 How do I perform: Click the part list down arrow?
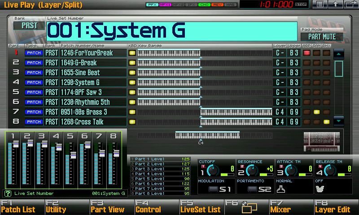[x=339, y=121]
